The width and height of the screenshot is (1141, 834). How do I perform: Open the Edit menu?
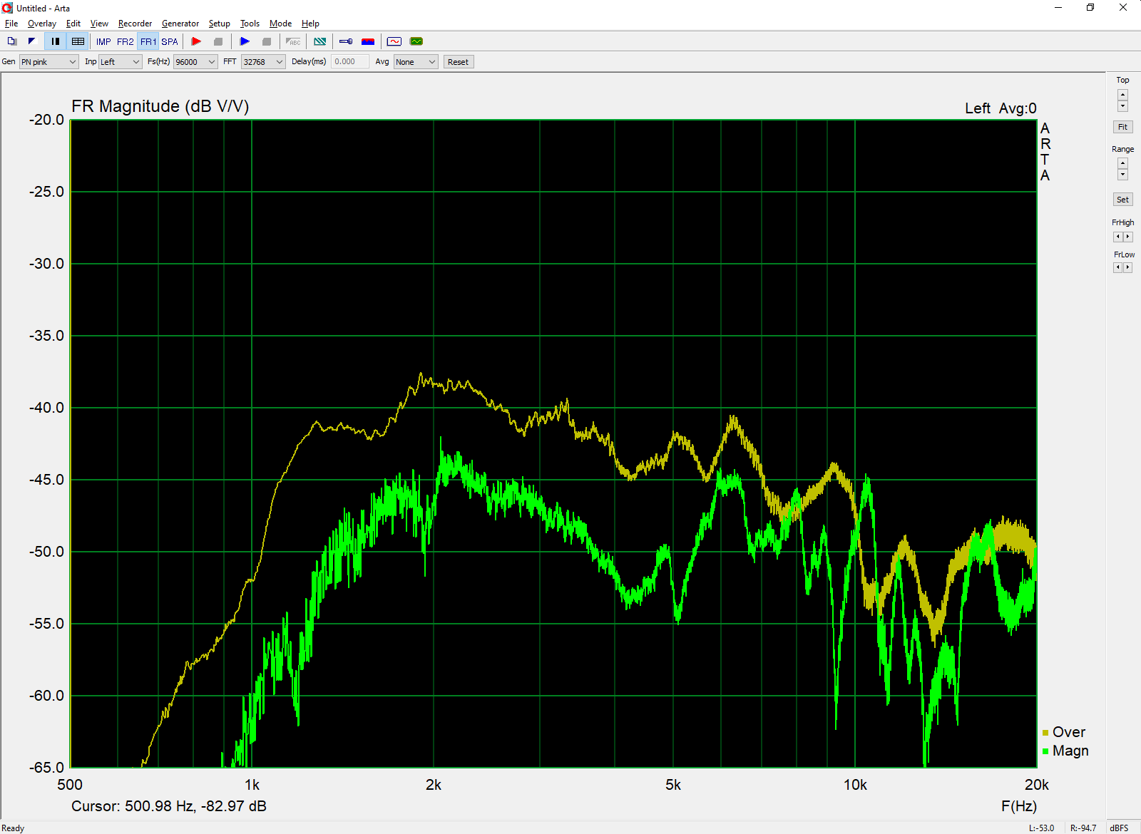click(73, 24)
